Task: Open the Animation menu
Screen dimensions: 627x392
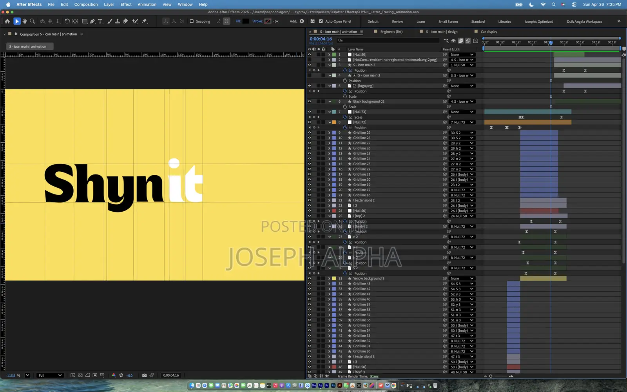Action: point(147,4)
